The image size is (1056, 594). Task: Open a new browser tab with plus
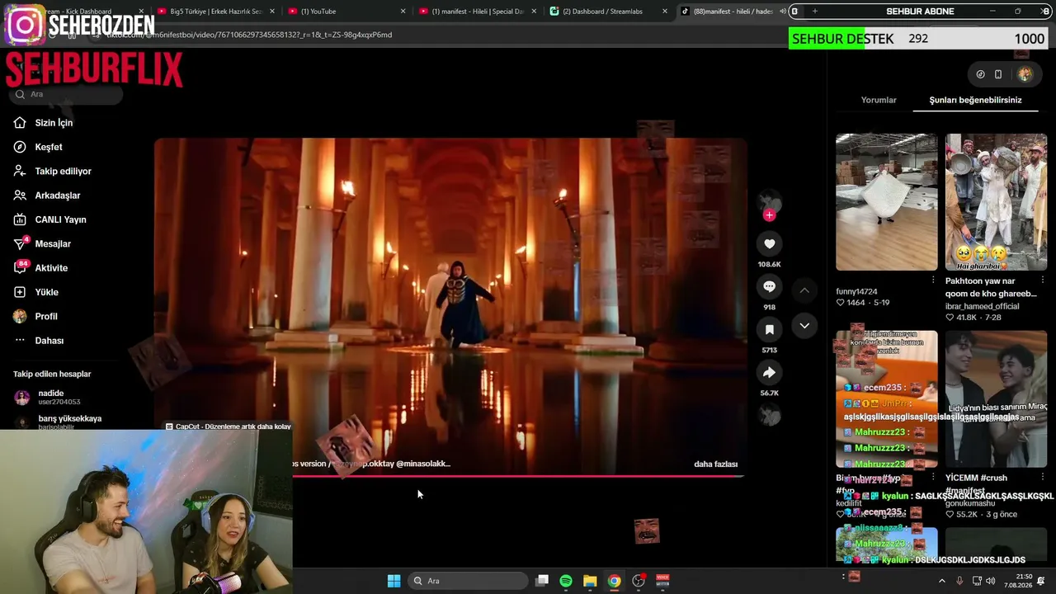(815, 12)
